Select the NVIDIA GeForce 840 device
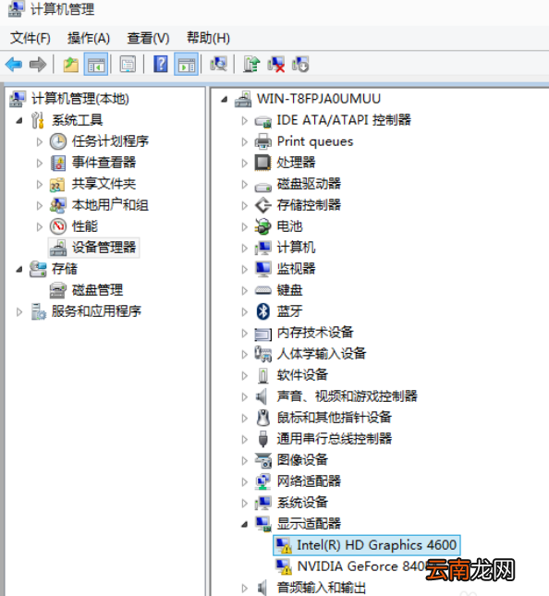The height and width of the screenshot is (596, 549). [360, 566]
